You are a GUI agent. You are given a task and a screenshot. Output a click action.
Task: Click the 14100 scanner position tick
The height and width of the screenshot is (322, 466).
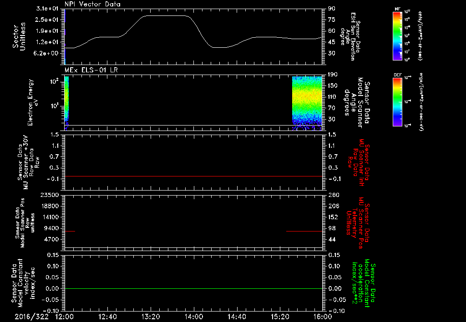tap(50, 217)
